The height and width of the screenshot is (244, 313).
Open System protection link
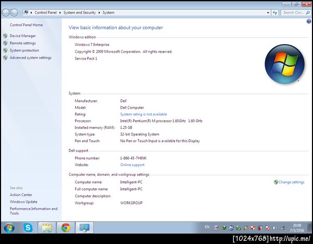tap(25, 50)
